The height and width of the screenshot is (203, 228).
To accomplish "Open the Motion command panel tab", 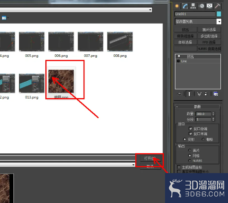I will coord(202,6).
